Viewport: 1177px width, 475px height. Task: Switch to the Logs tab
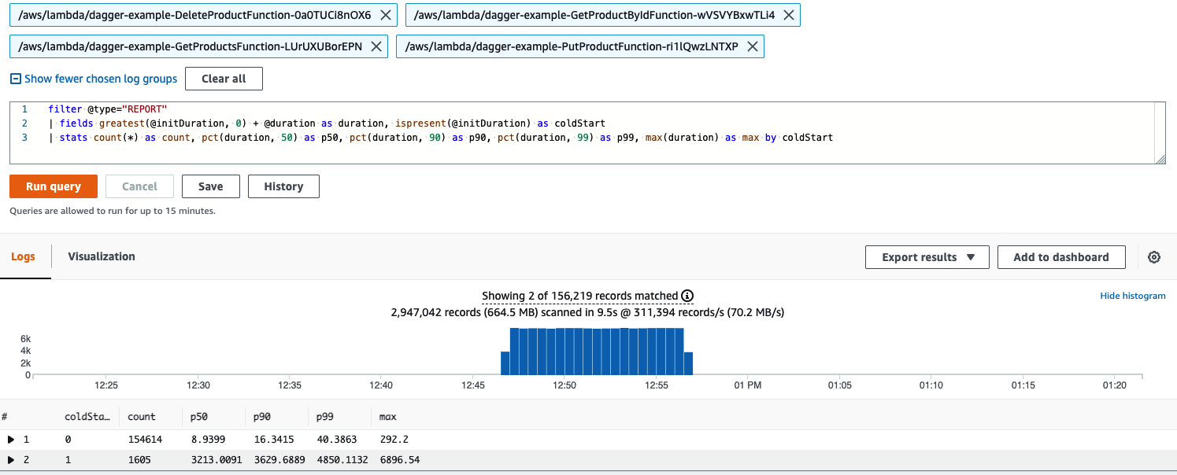23,256
